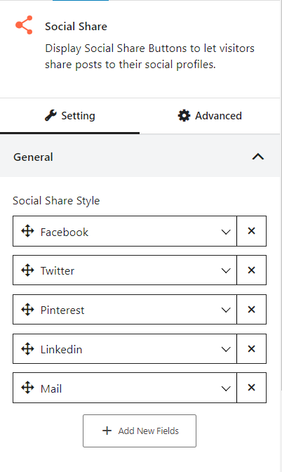
Task: Expand the Pinterest item chevron
Action: click(226, 310)
